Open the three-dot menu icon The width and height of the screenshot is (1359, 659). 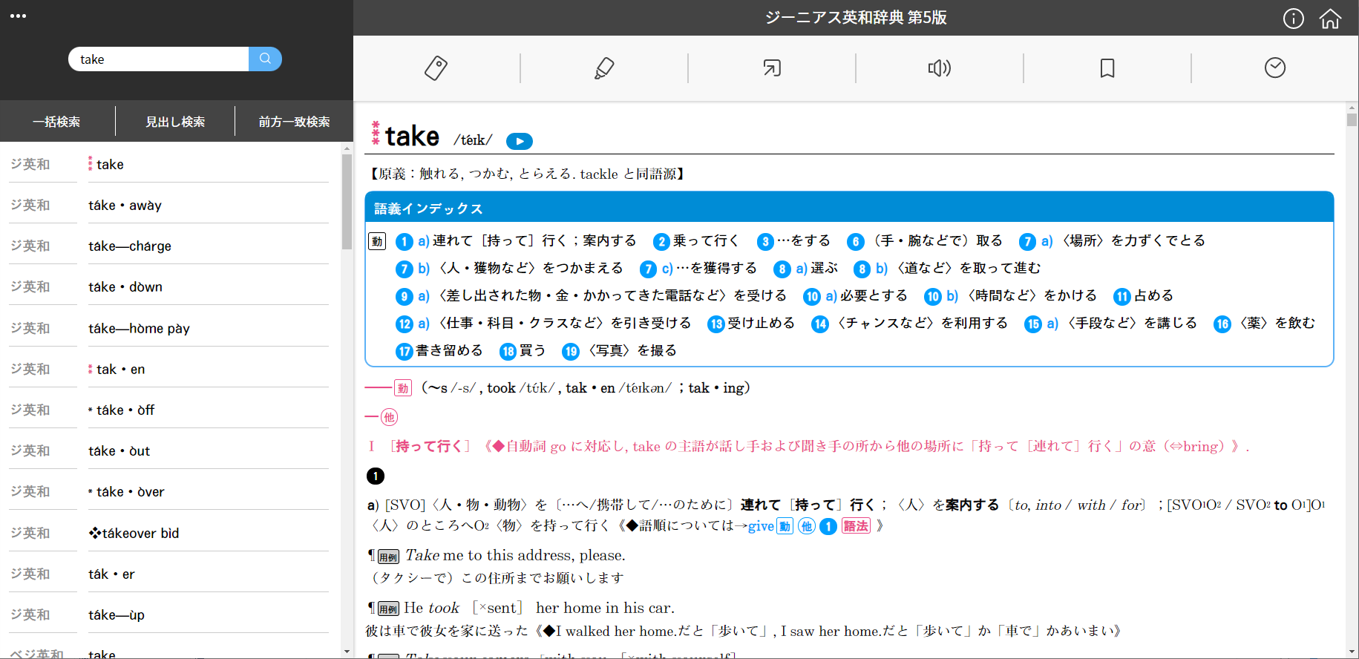coord(19,16)
